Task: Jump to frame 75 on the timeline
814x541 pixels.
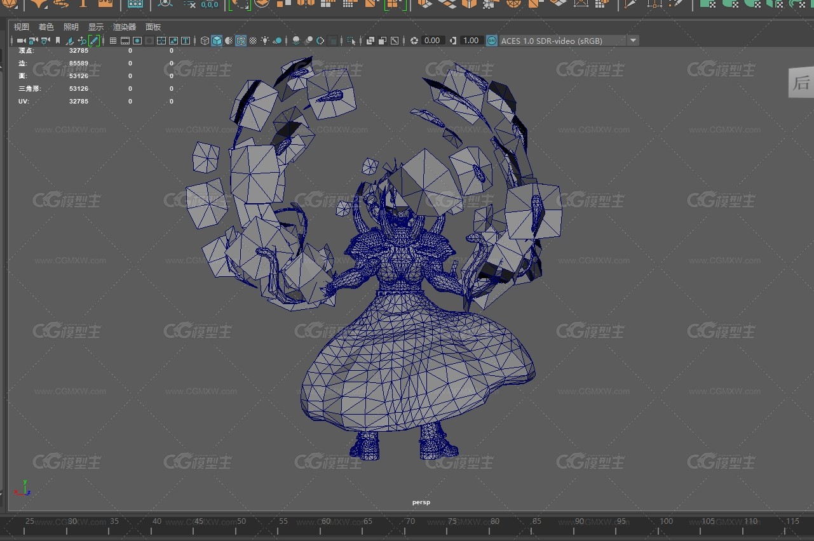Action: point(452,521)
